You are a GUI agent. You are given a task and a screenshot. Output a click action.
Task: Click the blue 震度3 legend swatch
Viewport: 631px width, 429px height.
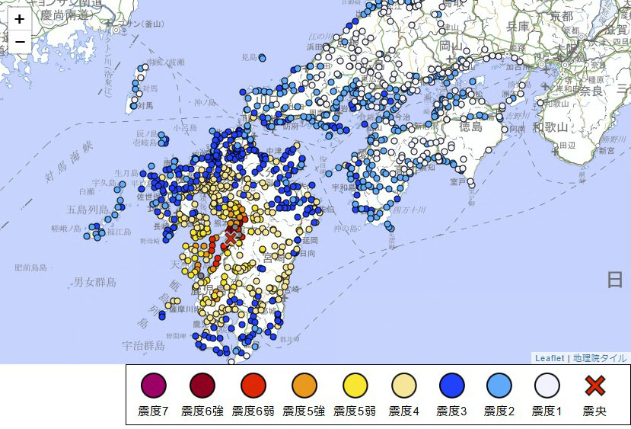(452, 386)
